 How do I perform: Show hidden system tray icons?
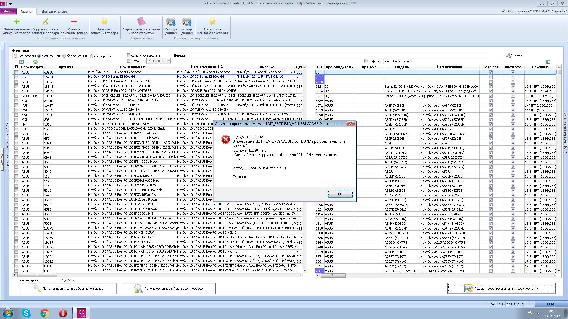(x=538, y=313)
